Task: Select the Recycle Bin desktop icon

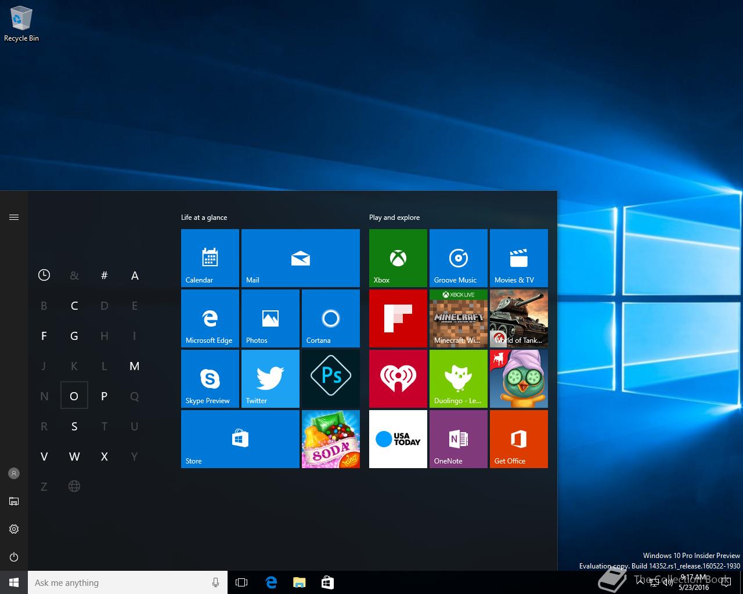Action: [21, 24]
